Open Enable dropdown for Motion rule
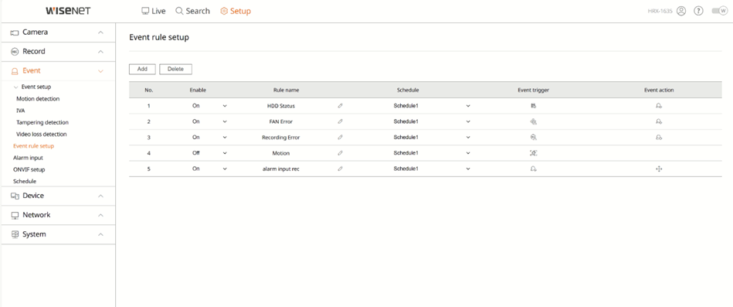 tap(209, 153)
